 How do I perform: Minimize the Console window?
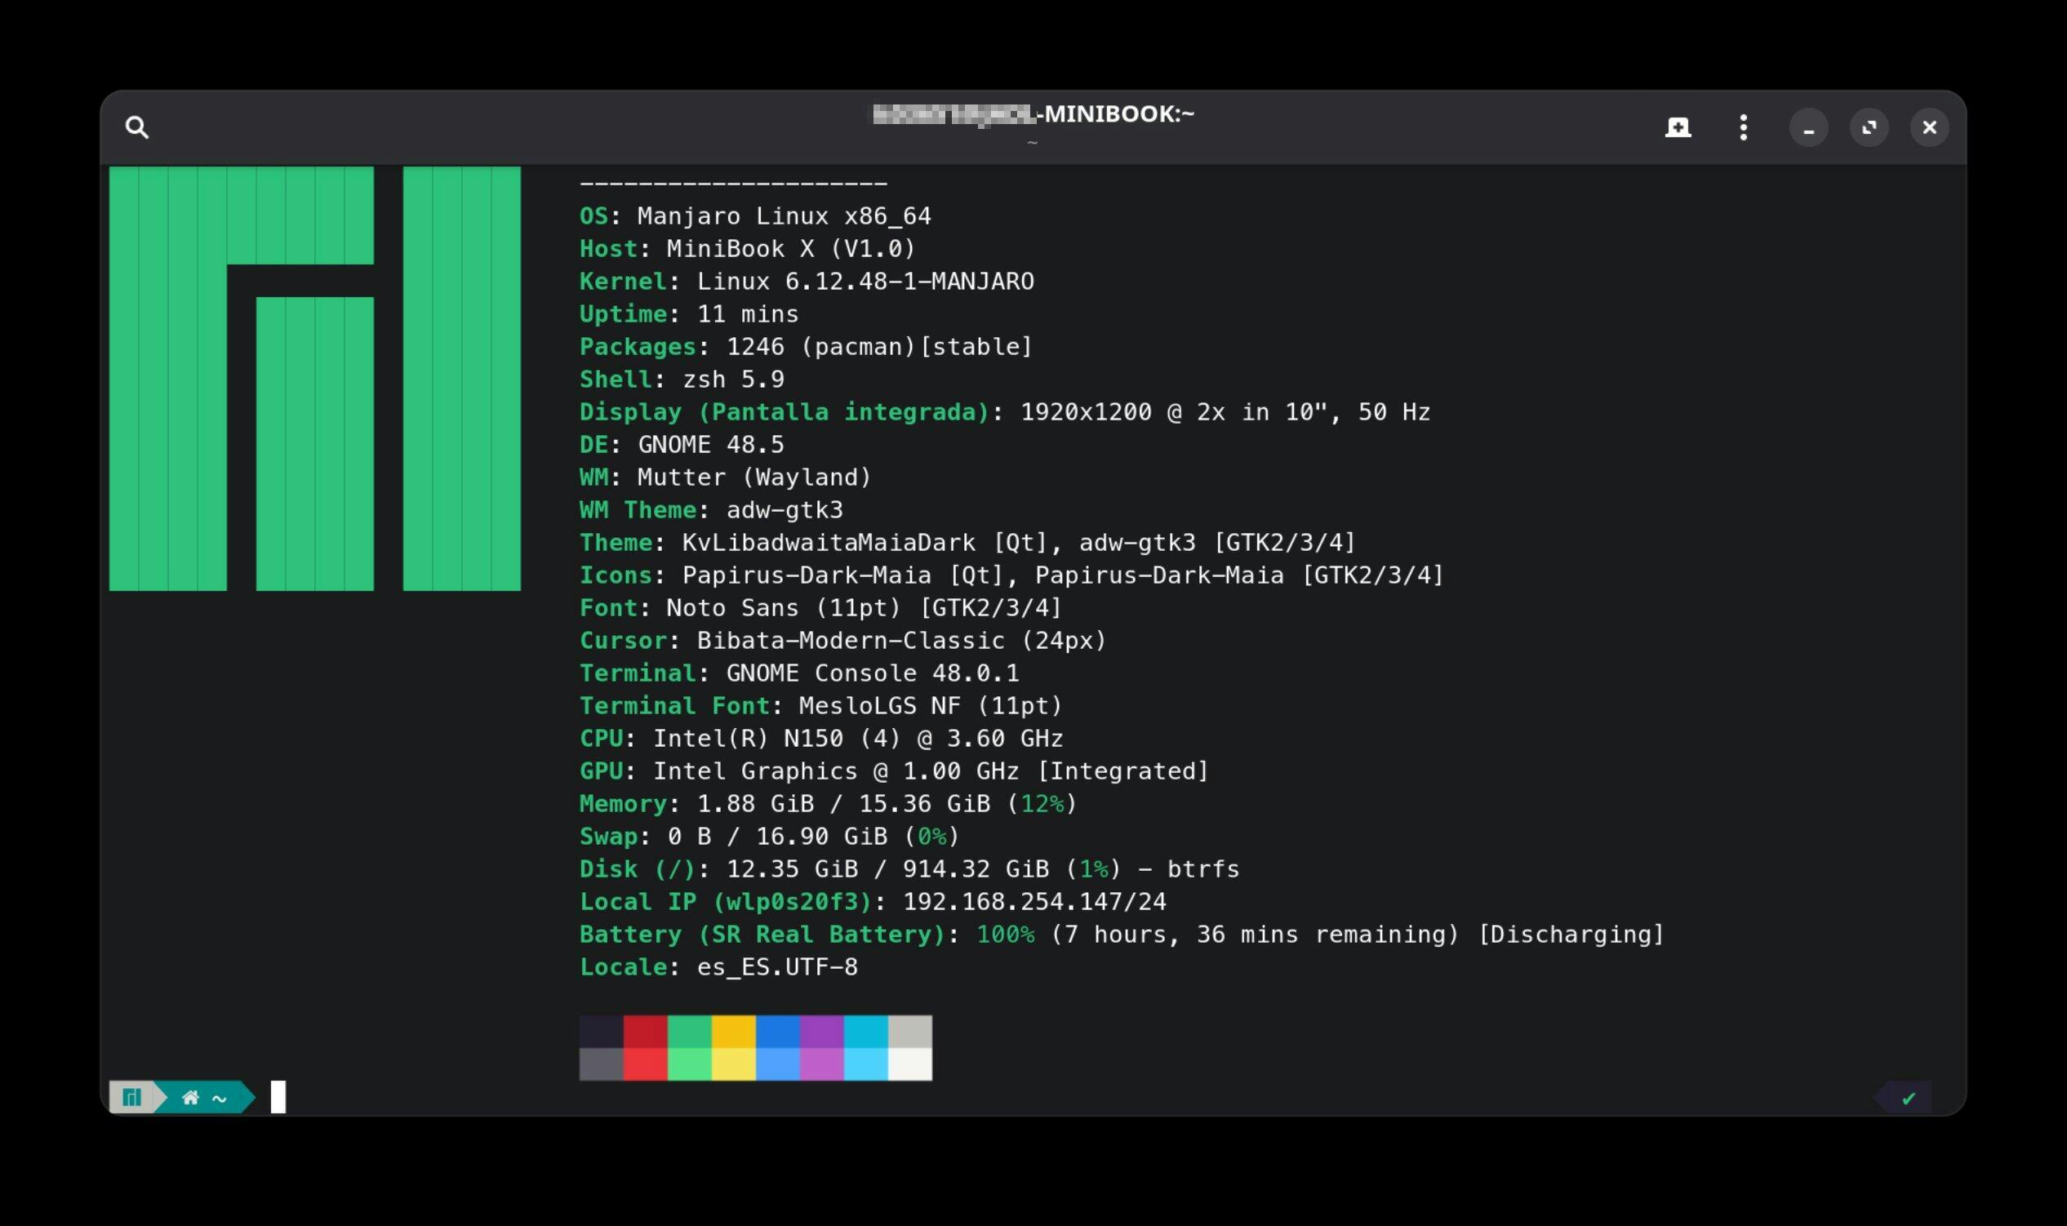tap(1808, 128)
